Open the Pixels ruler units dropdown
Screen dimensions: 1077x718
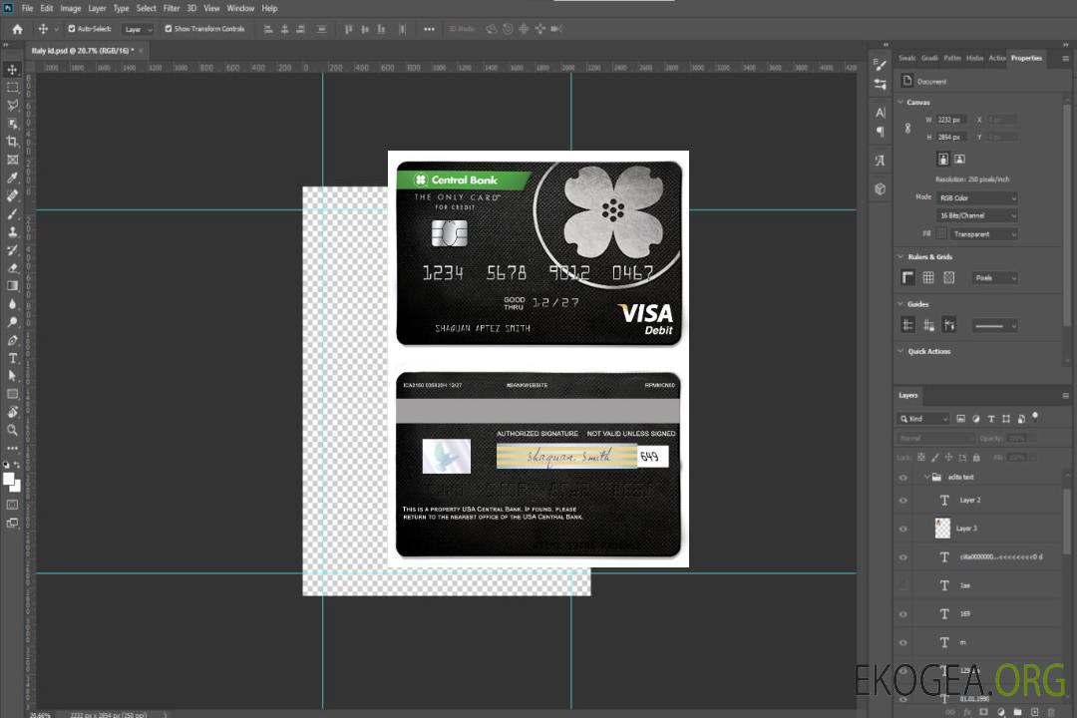(x=995, y=278)
